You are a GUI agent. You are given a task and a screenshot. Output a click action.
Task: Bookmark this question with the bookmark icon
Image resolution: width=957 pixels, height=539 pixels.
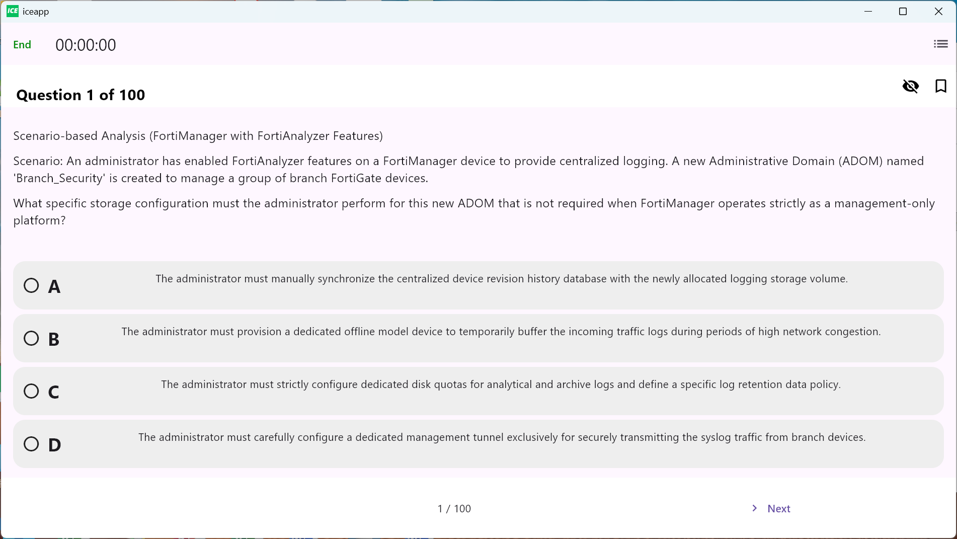[940, 86]
